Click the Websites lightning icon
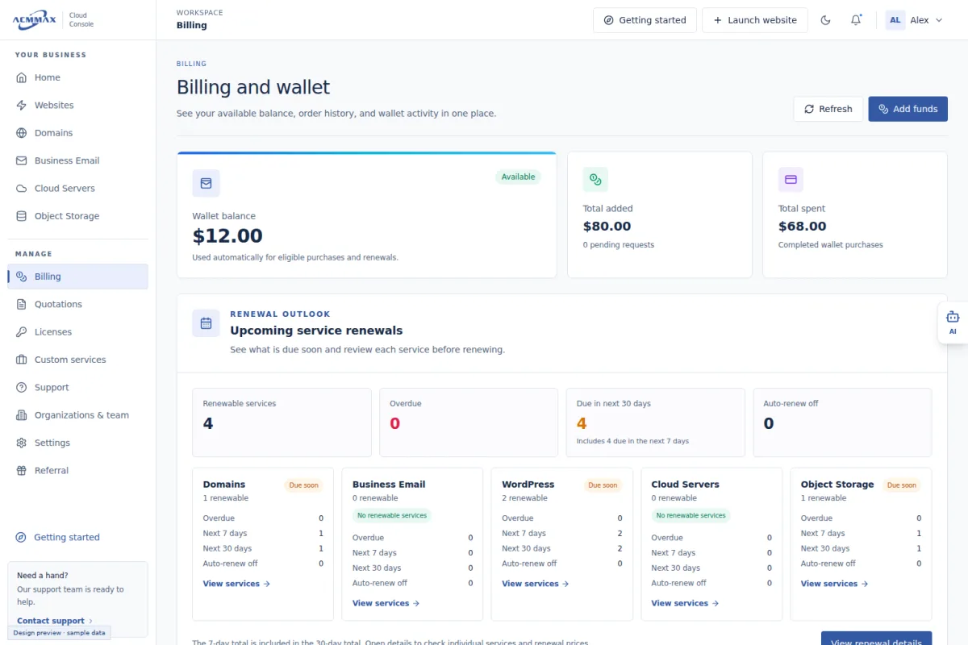 coord(22,106)
